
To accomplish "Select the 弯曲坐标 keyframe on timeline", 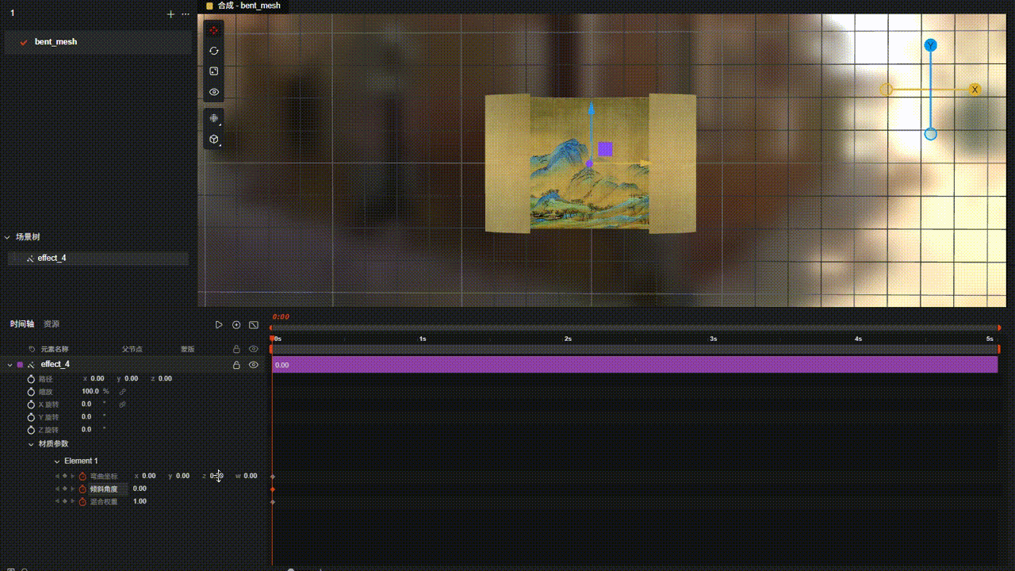I will point(273,477).
